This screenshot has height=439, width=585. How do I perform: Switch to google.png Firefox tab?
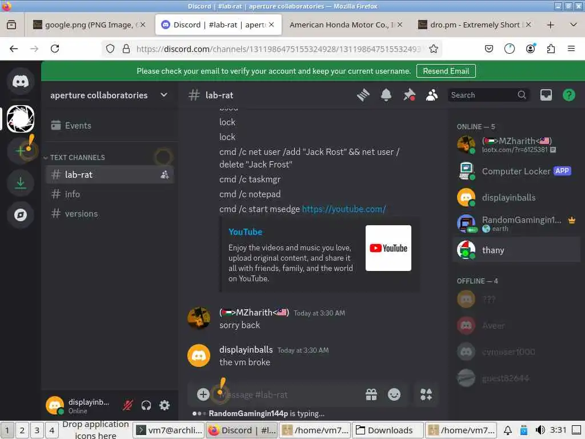click(x=89, y=25)
